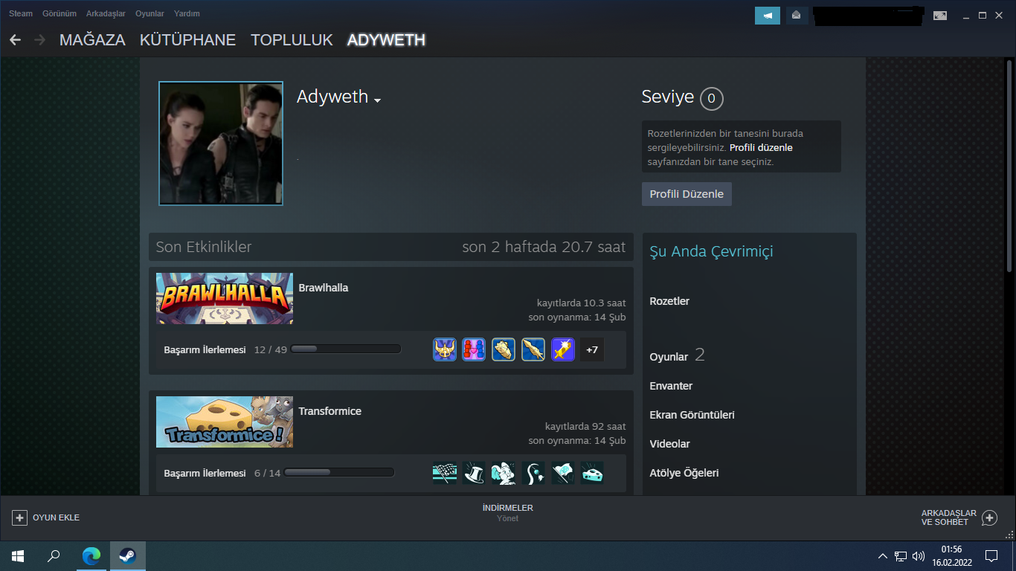
Task: Open the Rozetler link
Action: [669, 301]
